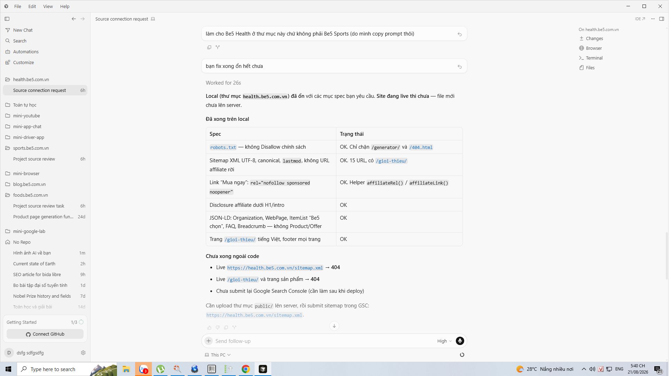The height and width of the screenshot is (376, 670).
Task: Open the Nobel Prize history and fields chat
Action: pos(45,296)
